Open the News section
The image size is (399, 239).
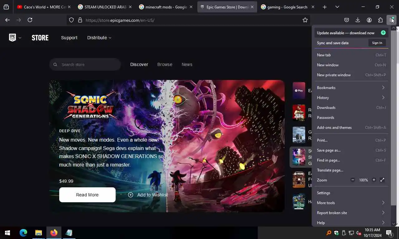coord(187,64)
